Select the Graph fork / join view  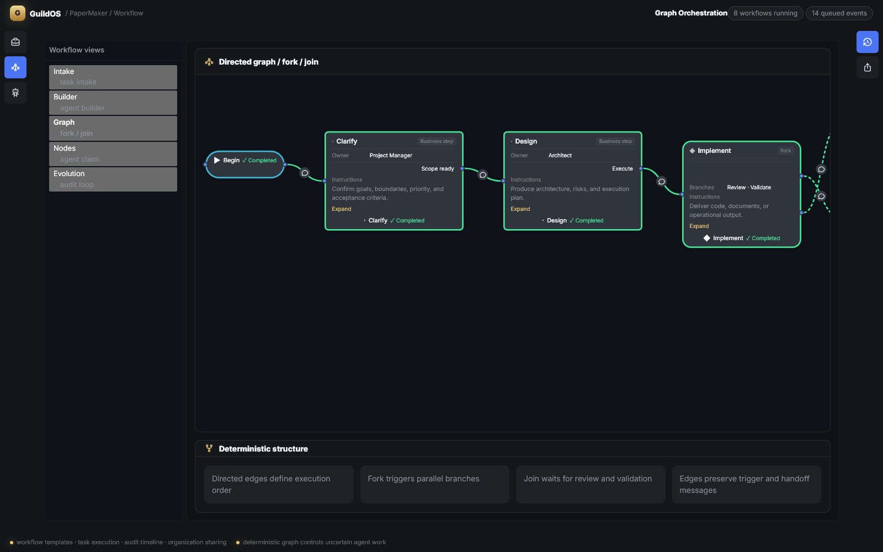[x=113, y=128]
